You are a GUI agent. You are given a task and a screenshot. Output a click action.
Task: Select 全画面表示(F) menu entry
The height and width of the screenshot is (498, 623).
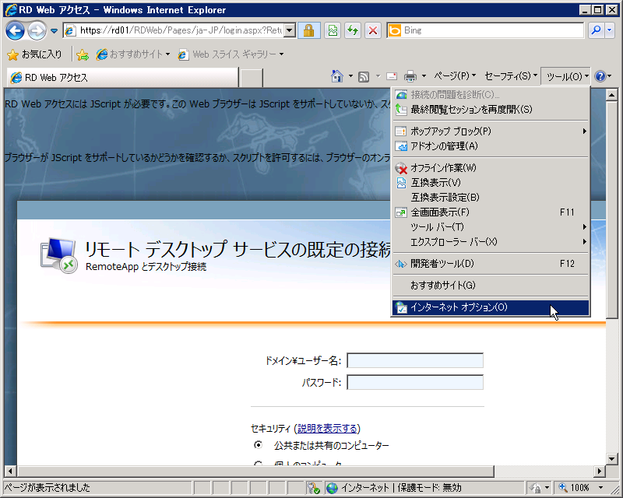click(x=491, y=212)
